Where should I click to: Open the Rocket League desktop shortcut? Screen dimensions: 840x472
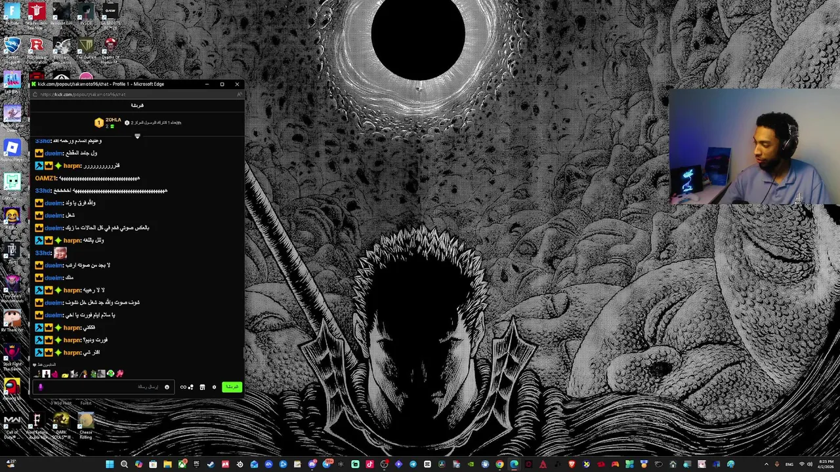(12, 49)
